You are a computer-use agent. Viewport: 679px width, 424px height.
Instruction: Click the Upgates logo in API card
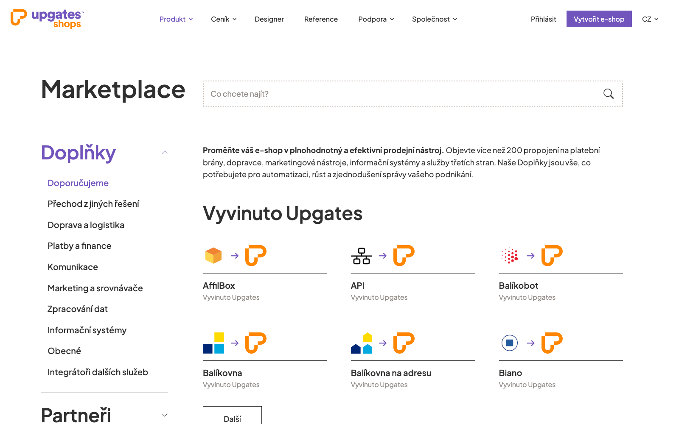coord(404,256)
